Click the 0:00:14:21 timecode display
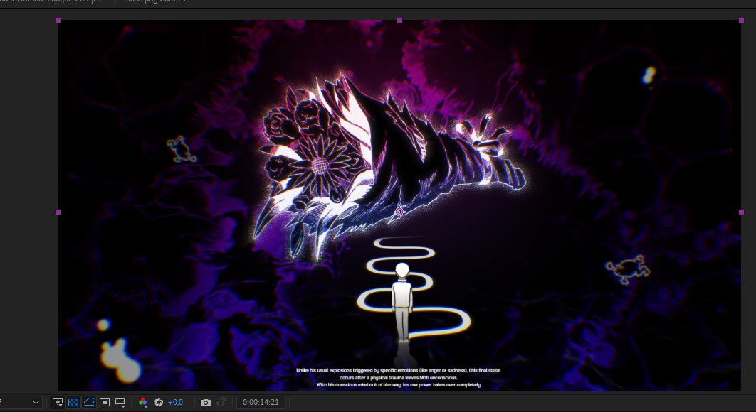This screenshot has width=756, height=412. (x=261, y=402)
